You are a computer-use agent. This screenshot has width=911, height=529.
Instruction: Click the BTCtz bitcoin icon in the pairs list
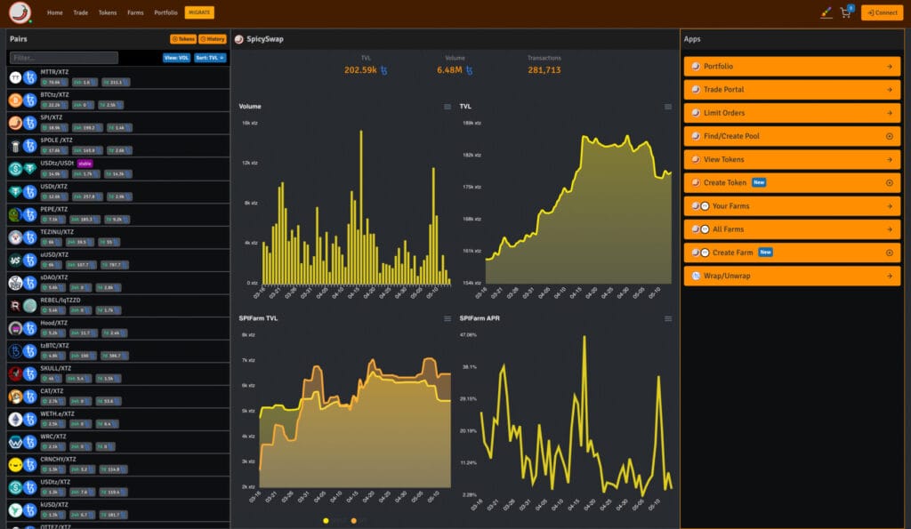[15, 100]
